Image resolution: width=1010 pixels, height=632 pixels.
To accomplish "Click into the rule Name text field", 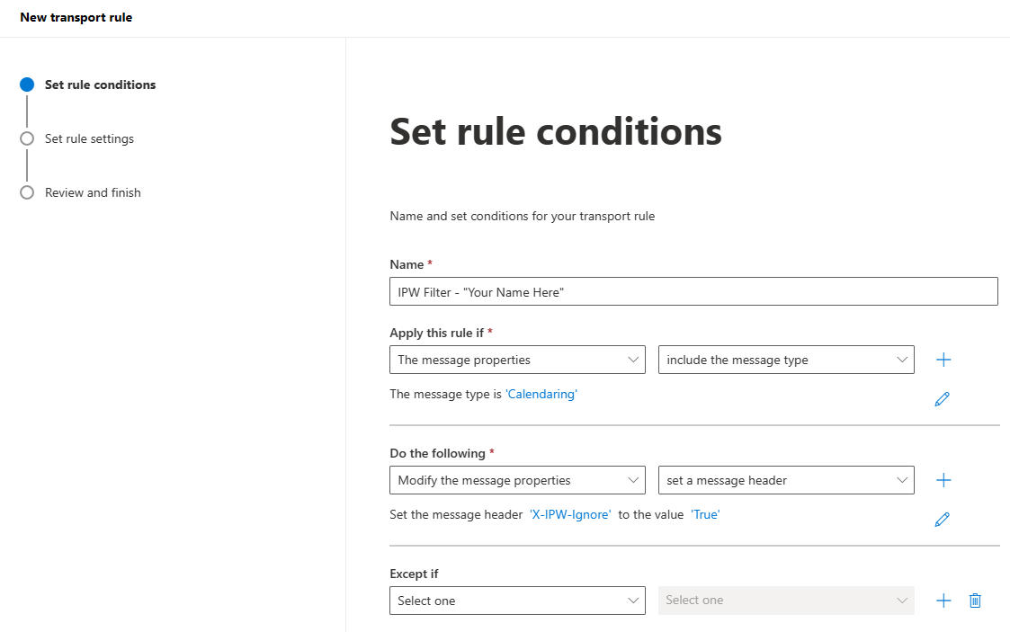I will [x=693, y=291].
